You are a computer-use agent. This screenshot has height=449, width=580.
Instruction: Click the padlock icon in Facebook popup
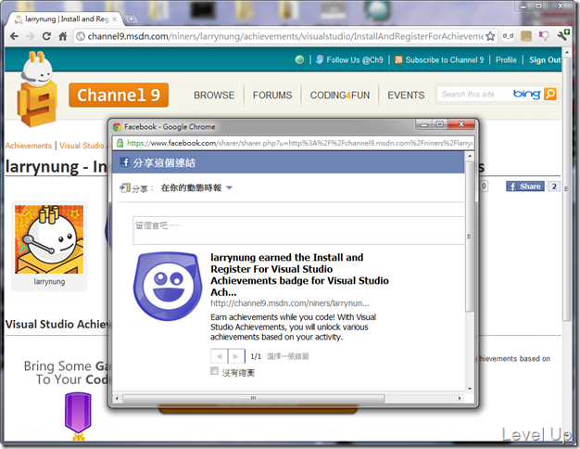pyautogui.click(x=120, y=143)
